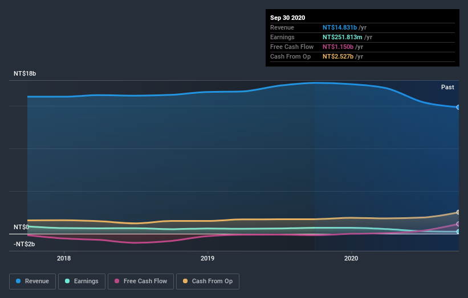Click the NT$1.150b free cash flow value
Screen dimensions: 468x298
[x=338, y=47]
